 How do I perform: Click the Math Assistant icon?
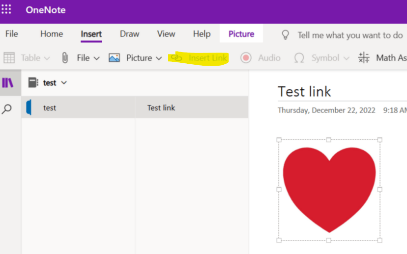point(364,57)
